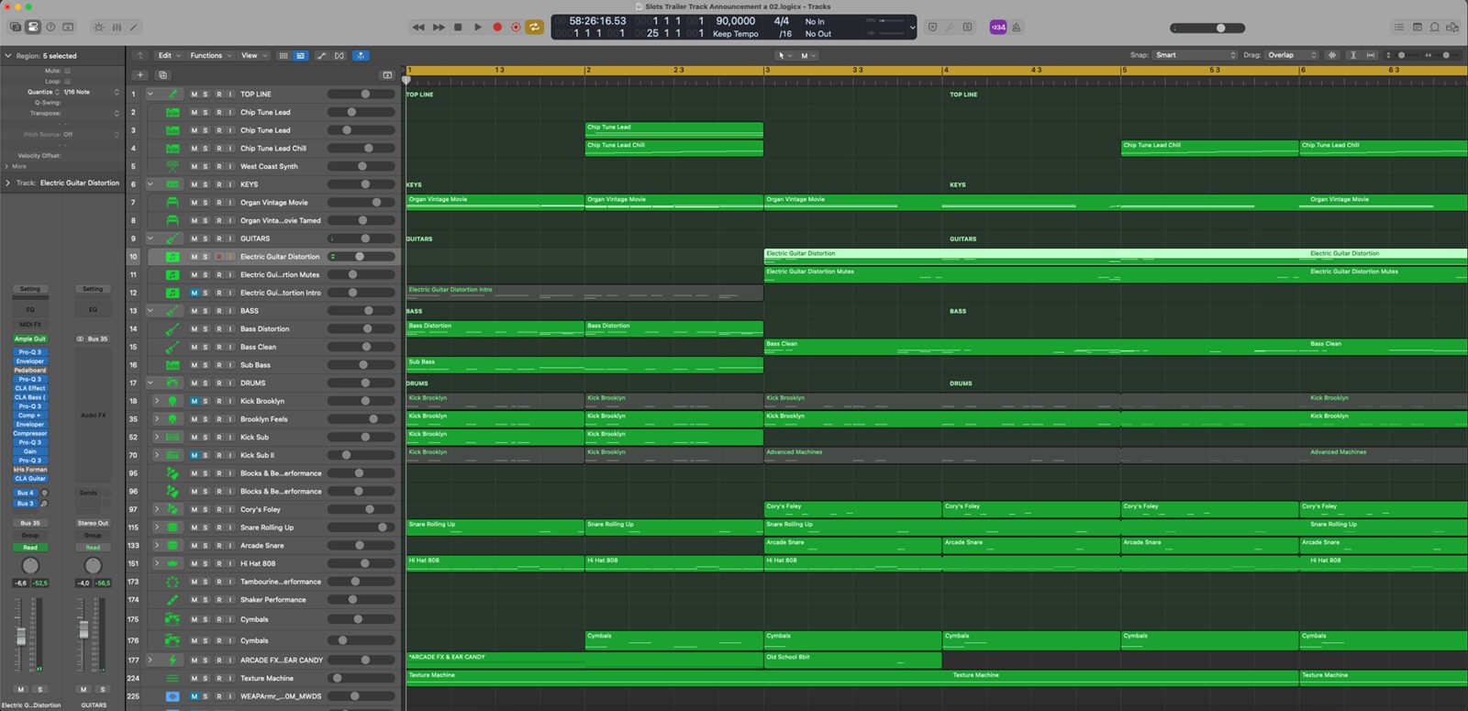Click the Ample Guit instrument slot
Viewport: 1468px width, 711px height.
[x=30, y=339]
